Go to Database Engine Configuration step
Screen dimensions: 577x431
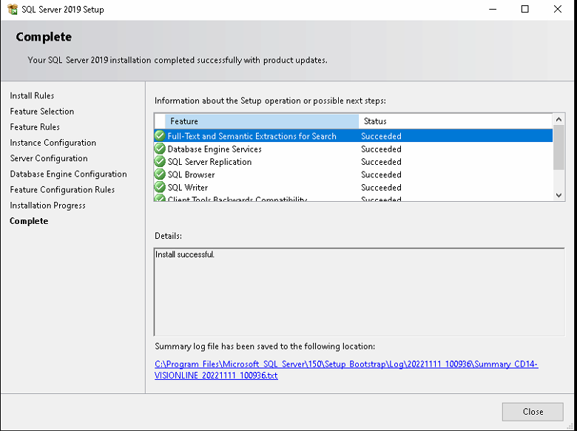69,174
